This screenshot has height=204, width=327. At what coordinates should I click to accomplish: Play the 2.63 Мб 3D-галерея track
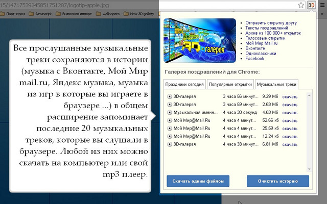point(170,105)
